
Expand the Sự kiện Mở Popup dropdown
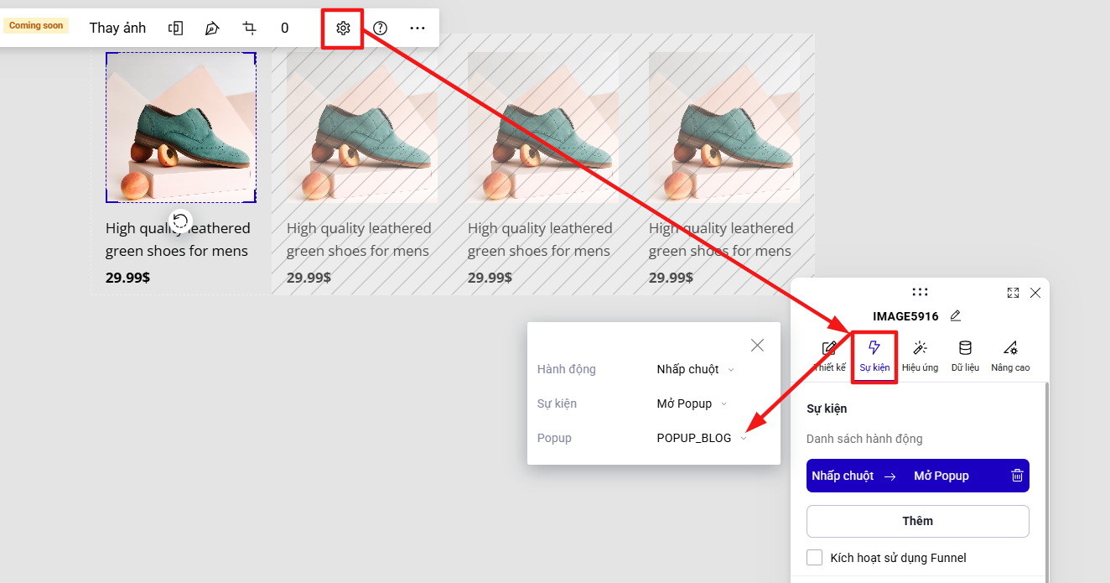point(692,403)
